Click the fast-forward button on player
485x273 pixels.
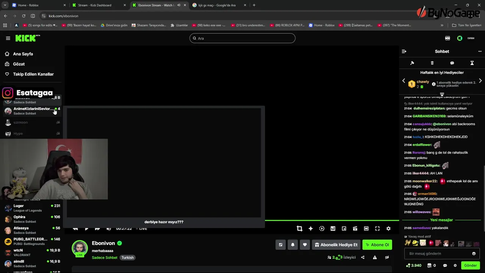97,229
